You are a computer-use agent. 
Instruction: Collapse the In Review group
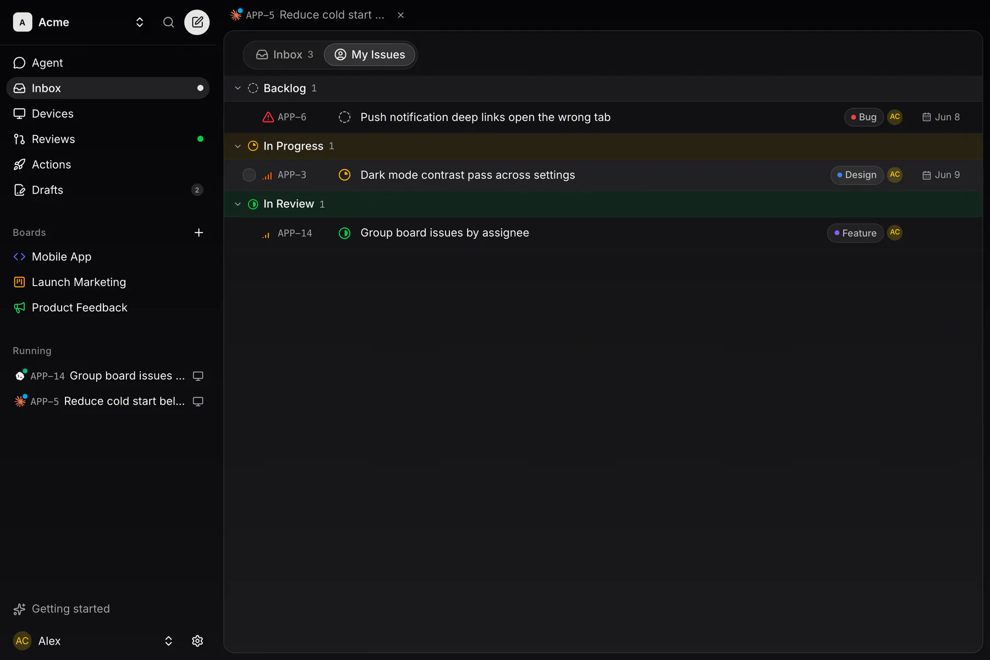[x=238, y=204]
